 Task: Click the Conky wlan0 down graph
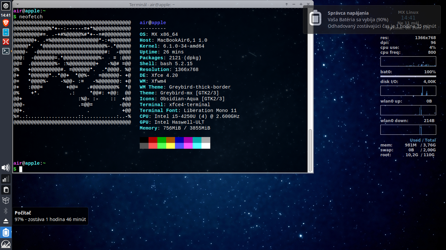408,130
